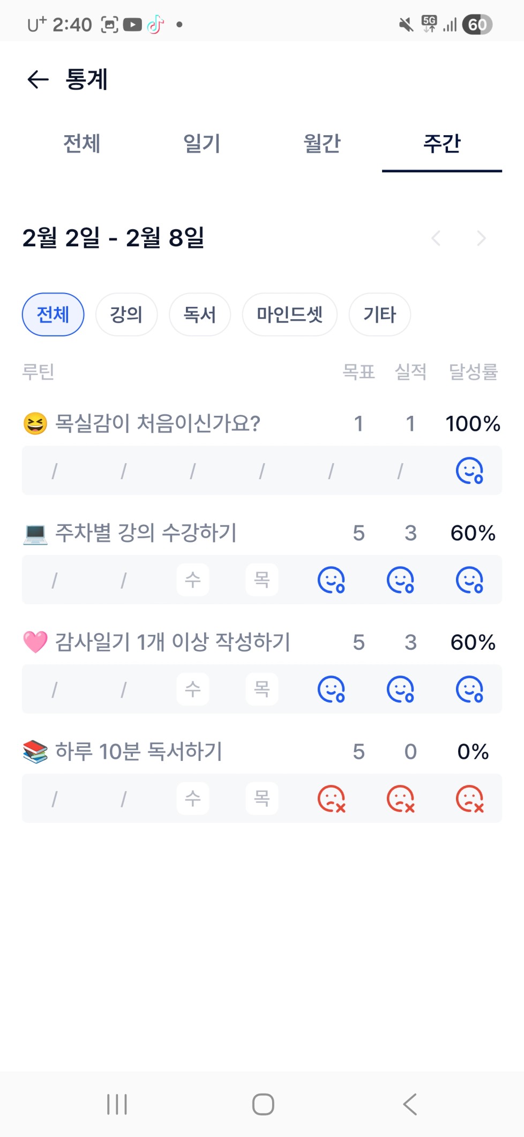Select the 기타 filter chip

[x=380, y=314]
